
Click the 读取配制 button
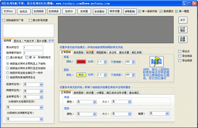coord(130,11)
